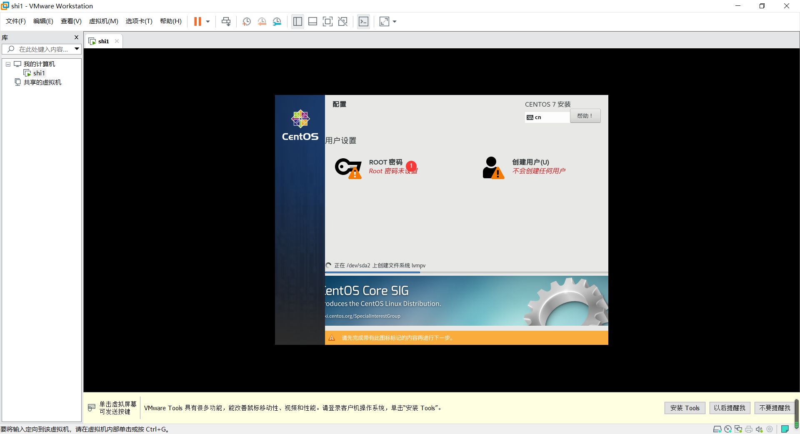Select the shi1 VM in the library tree

pyautogui.click(x=39, y=73)
